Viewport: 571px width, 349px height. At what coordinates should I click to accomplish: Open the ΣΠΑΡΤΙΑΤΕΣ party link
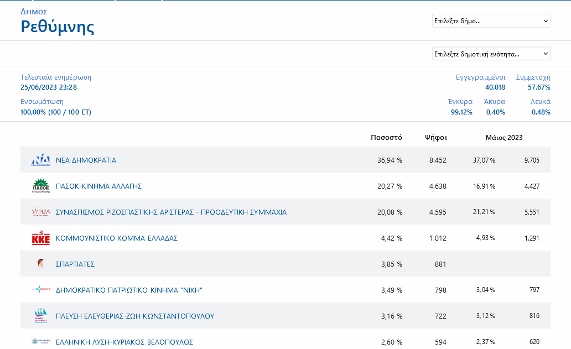coord(75,264)
